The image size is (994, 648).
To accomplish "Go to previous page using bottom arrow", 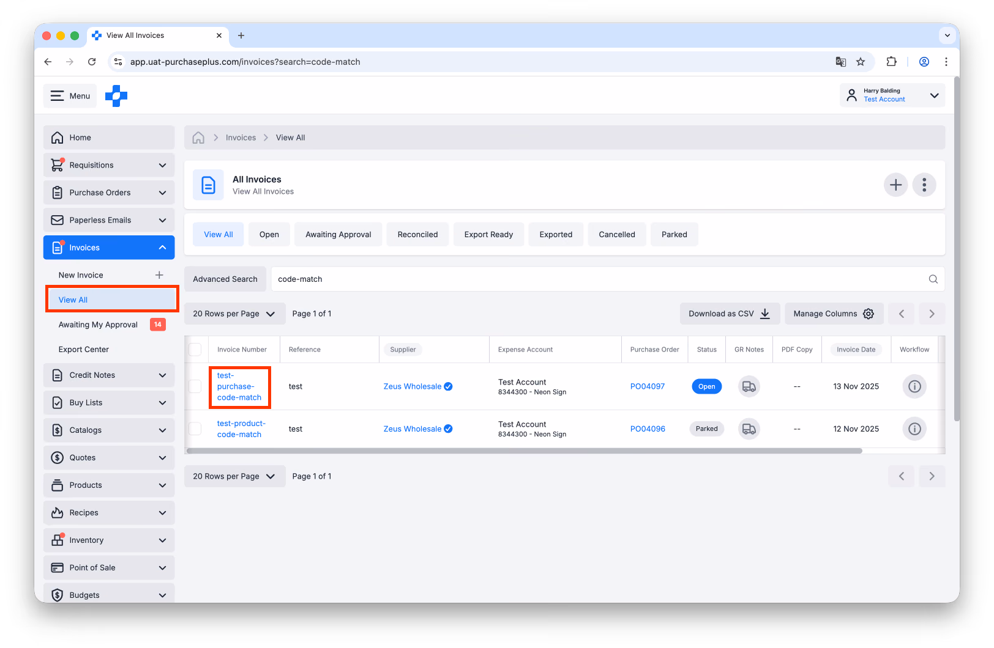I will (x=901, y=476).
